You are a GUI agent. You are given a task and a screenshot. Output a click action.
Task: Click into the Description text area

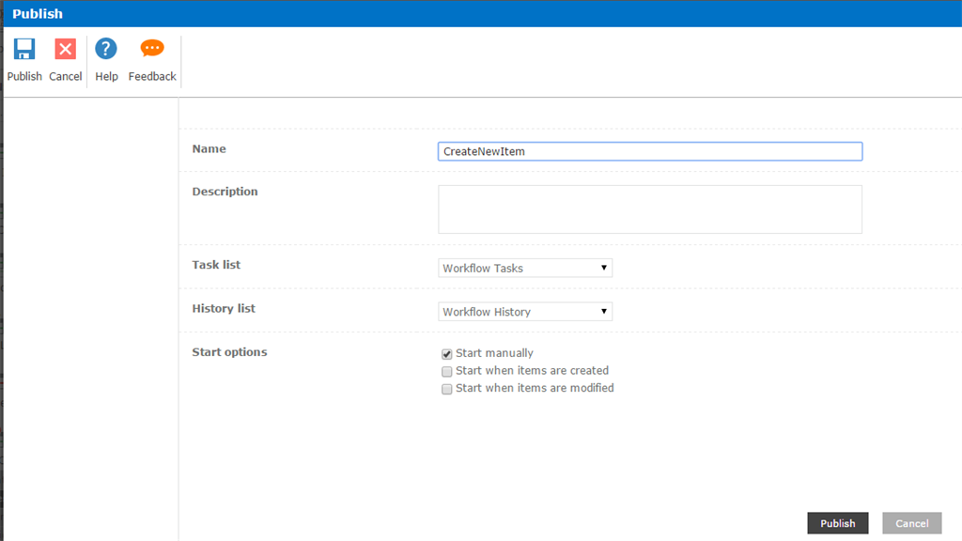(649, 209)
